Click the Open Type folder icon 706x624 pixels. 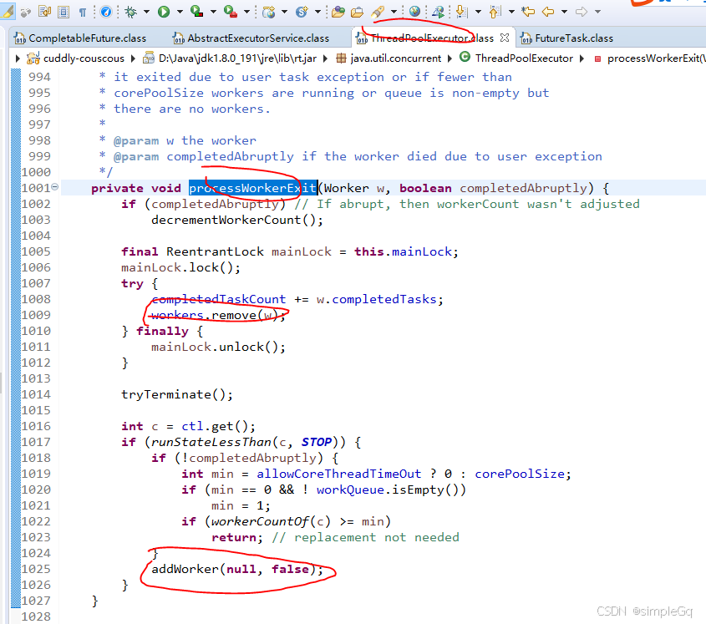[338, 13]
